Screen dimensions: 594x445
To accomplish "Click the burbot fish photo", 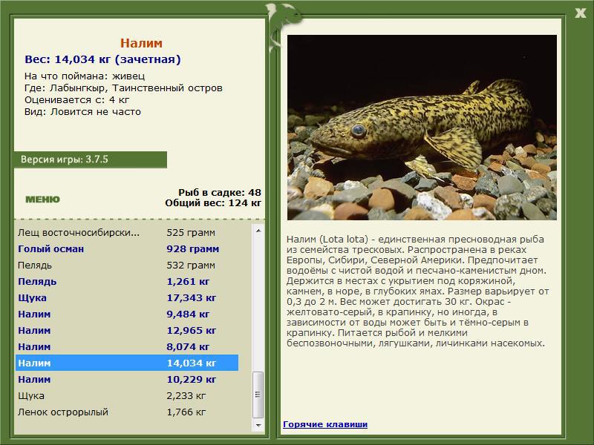I will [422, 128].
